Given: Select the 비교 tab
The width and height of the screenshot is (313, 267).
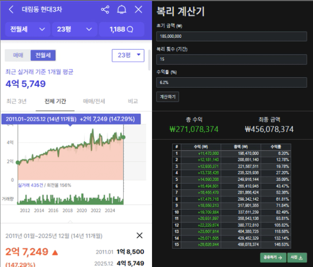Looking at the screenshot, I should 133,101.
